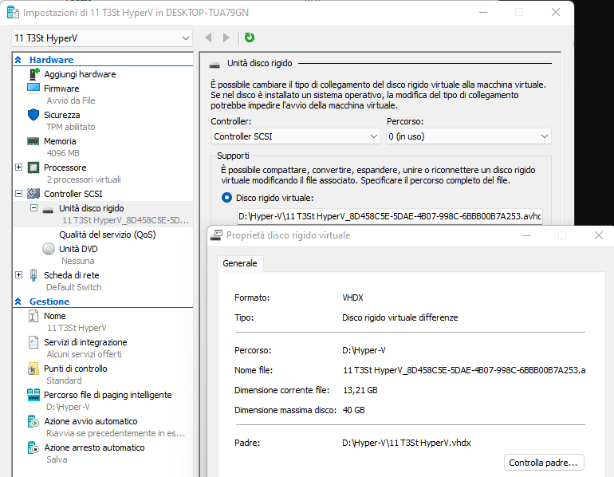
Task: Click the Punti di controllo icon
Action: coord(33,369)
